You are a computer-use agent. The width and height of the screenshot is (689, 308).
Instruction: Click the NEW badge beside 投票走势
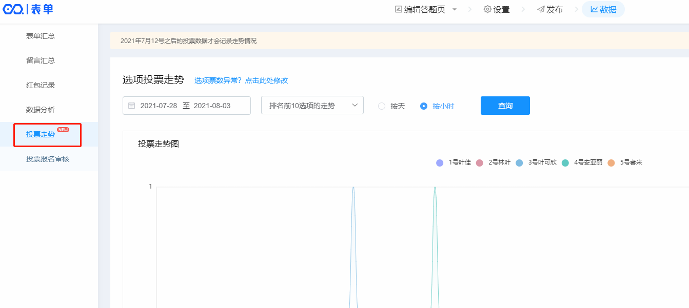tap(63, 130)
